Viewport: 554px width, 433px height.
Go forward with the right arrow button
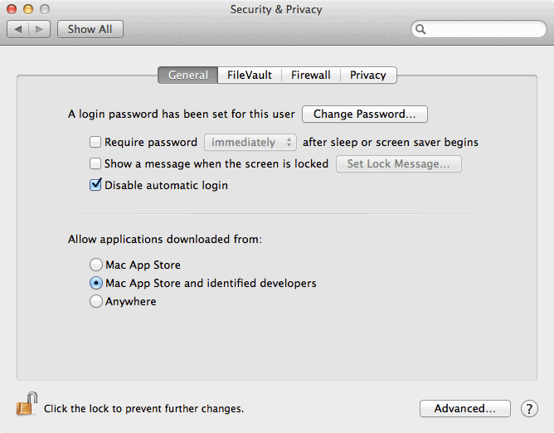(x=39, y=29)
